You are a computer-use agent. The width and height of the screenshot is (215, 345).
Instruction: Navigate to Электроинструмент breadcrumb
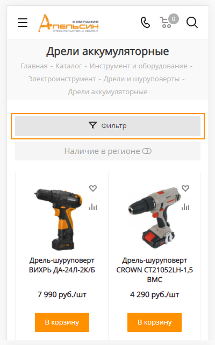tap(62, 79)
